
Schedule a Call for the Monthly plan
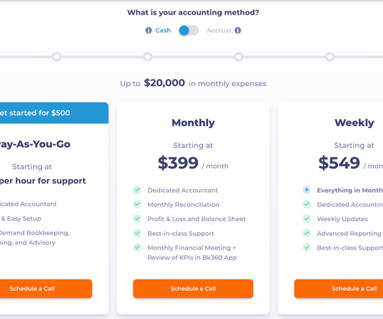pos(193,289)
